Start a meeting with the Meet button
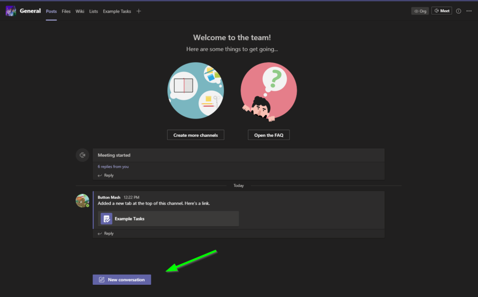Screen dimensions: 478x297 [442, 11]
